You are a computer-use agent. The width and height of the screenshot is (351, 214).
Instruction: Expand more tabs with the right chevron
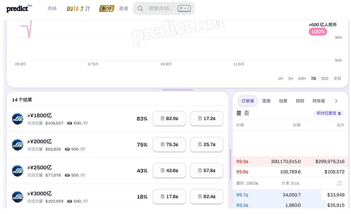[x=336, y=101]
